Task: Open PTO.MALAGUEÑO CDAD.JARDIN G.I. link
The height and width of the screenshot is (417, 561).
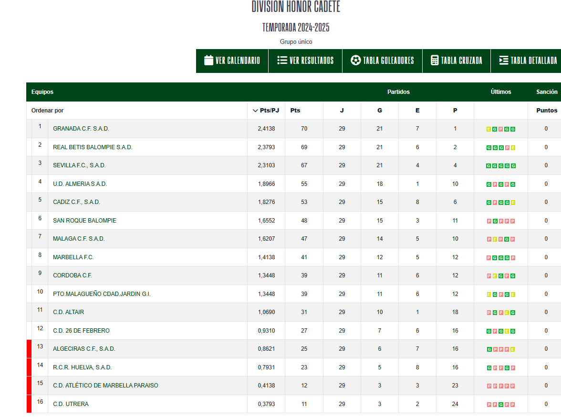Action: [102, 294]
